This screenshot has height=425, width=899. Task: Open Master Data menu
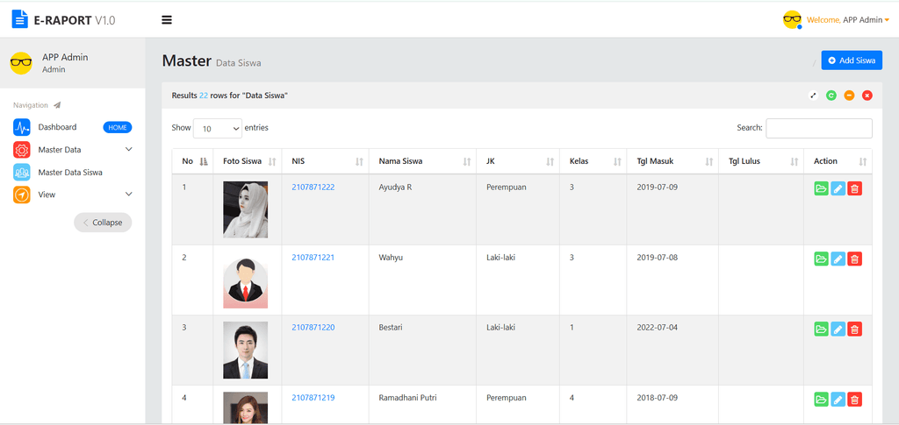pyautogui.click(x=60, y=150)
